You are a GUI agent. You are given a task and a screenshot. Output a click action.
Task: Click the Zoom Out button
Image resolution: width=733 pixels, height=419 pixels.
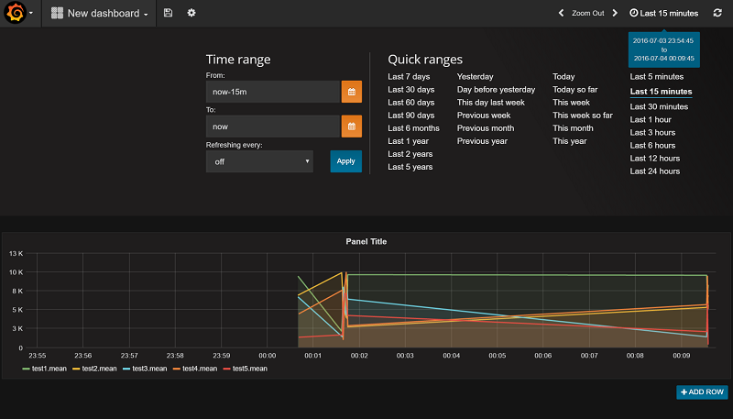(587, 13)
